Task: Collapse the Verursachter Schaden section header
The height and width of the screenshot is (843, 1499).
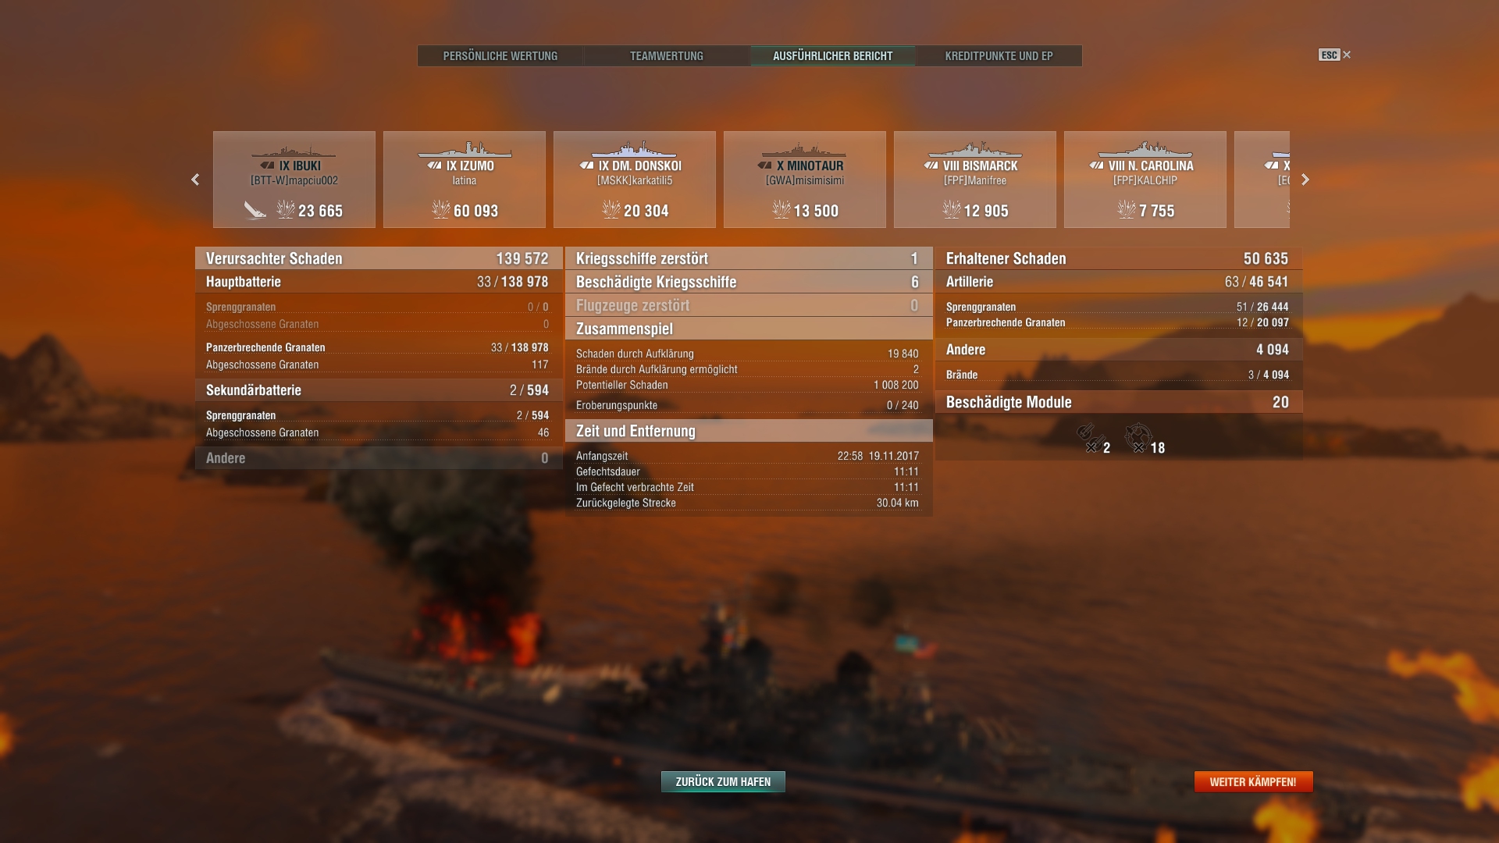Action: (x=379, y=258)
